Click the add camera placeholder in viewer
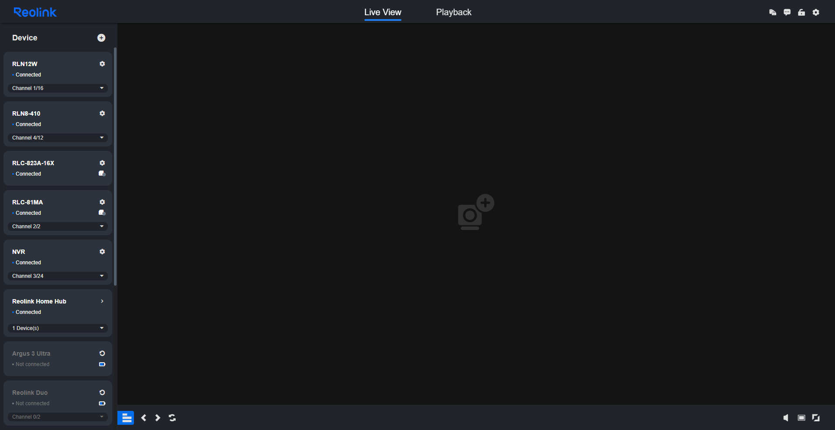Viewport: 835px width, 430px height. pyautogui.click(x=476, y=212)
